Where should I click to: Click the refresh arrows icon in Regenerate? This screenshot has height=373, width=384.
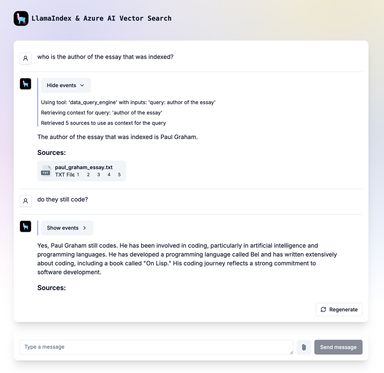point(323,310)
